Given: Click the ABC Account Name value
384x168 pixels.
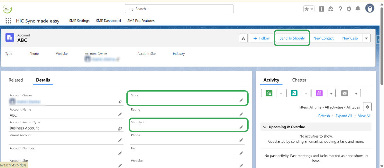Looking at the screenshot, I should tap(13, 115).
